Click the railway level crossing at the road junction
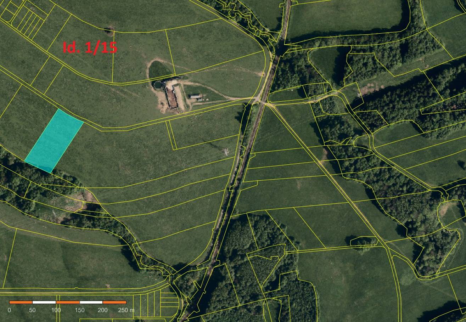 click(x=263, y=102)
